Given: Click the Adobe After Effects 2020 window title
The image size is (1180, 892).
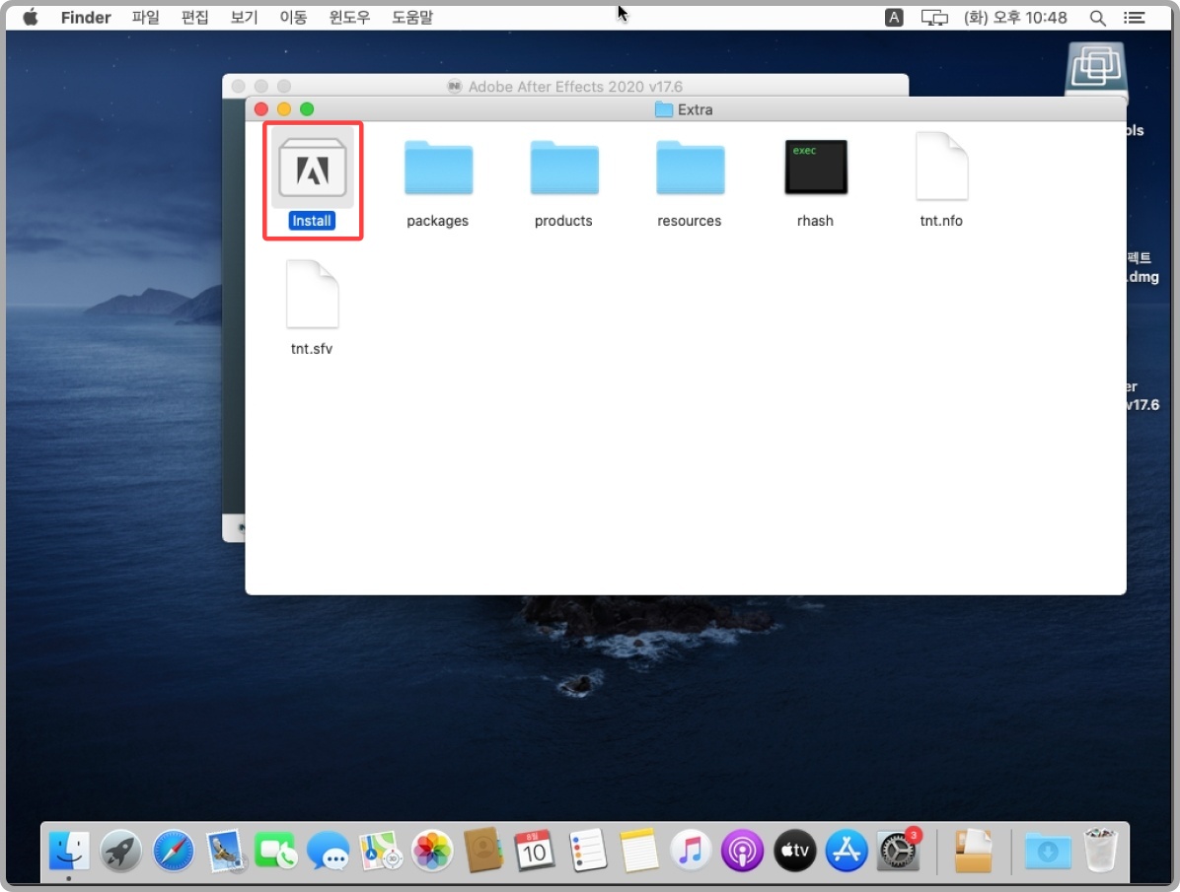Looking at the screenshot, I should tap(575, 87).
